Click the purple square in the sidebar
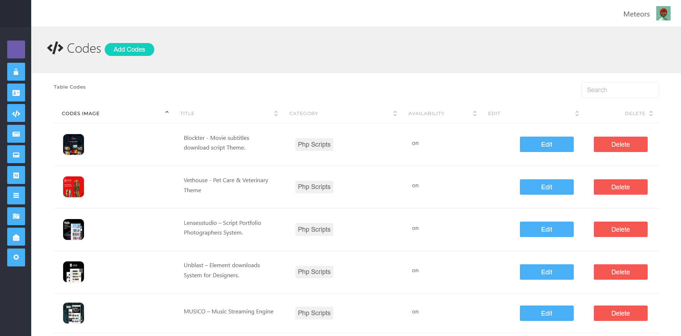681x336 pixels. (x=16, y=49)
